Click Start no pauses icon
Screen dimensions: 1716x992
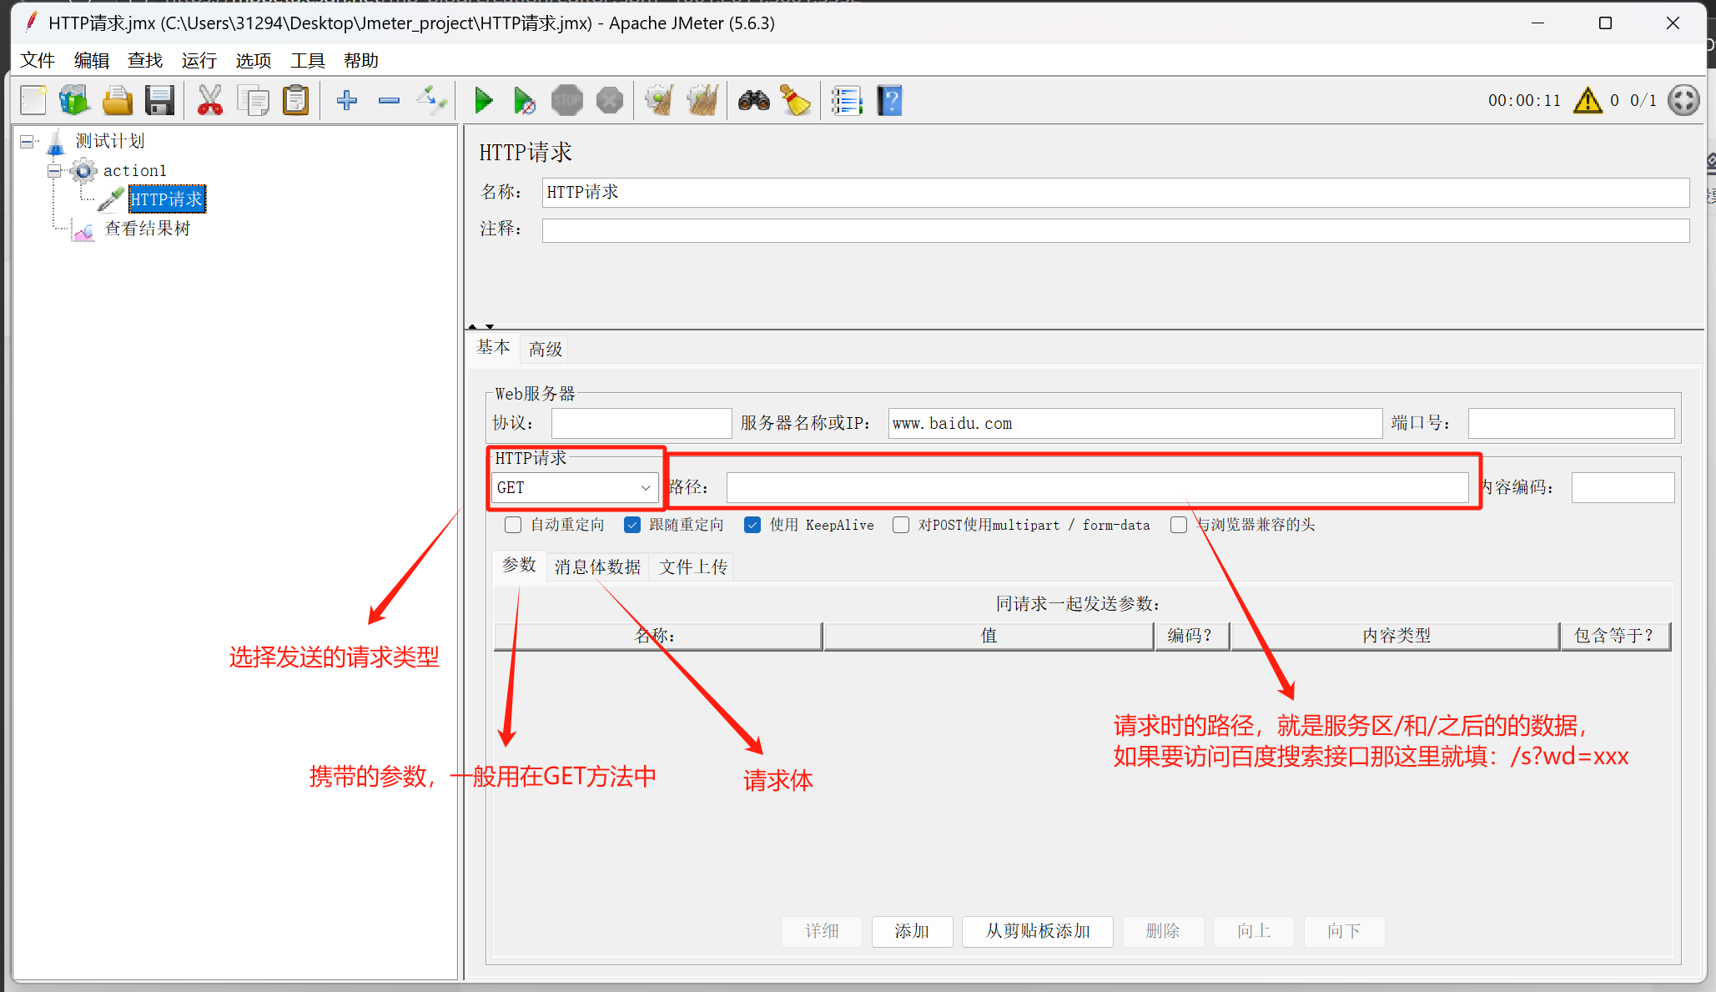[x=524, y=101]
